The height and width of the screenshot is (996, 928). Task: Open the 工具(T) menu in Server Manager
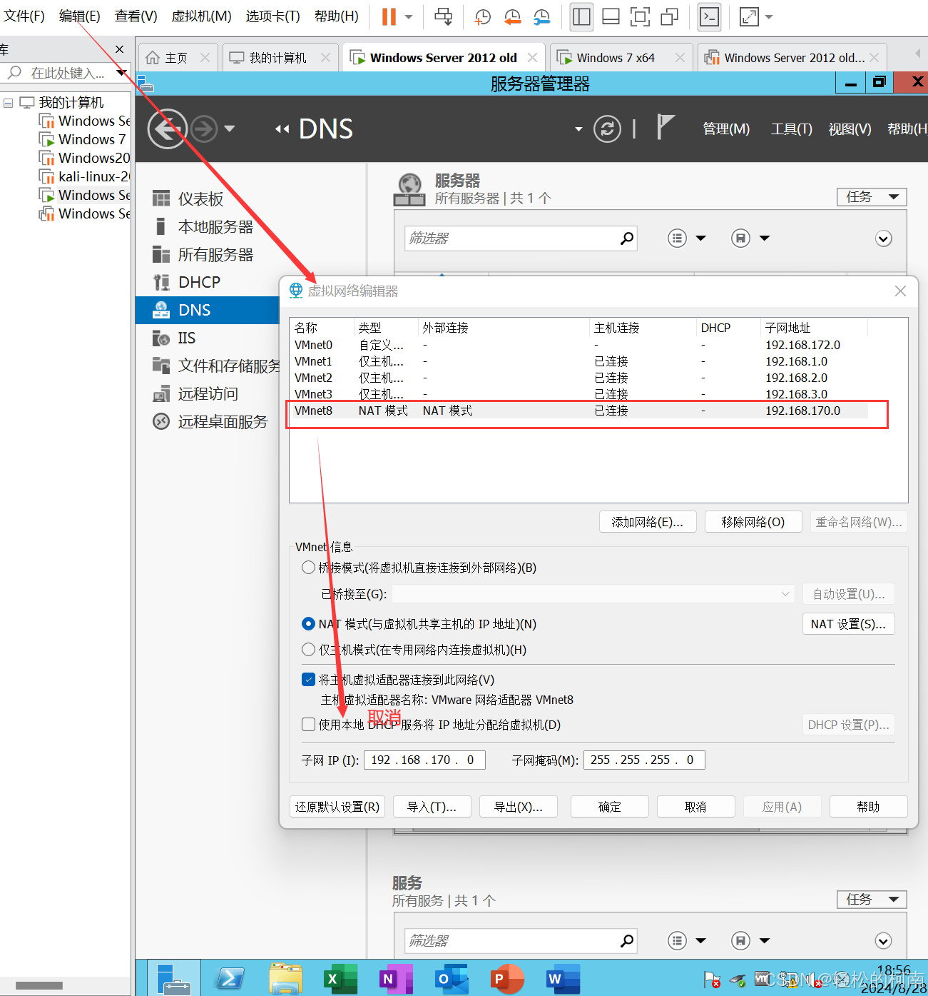click(x=792, y=129)
